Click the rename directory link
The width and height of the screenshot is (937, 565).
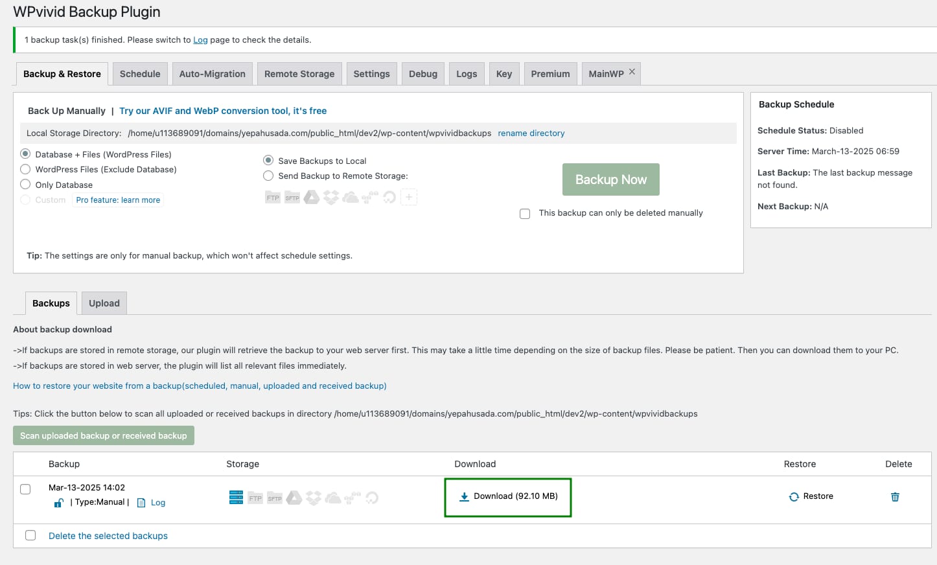(x=531, y=133)
